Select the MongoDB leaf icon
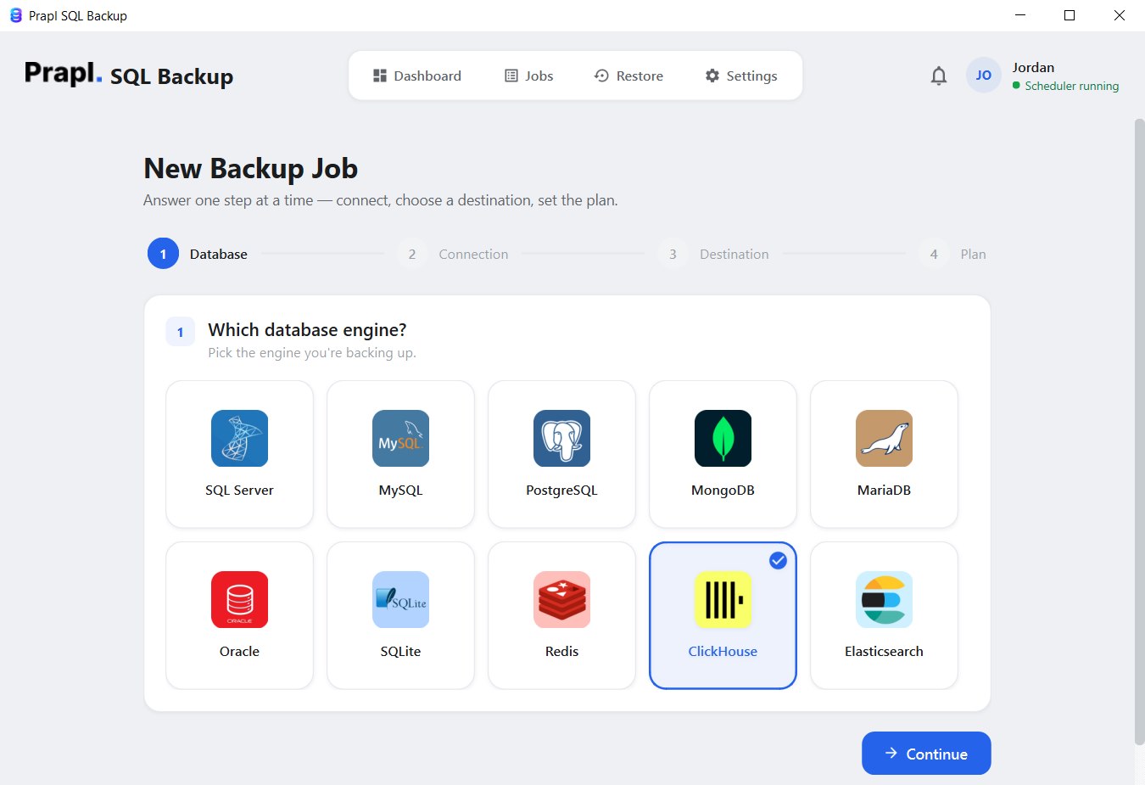Screen dimensions: 1145x785 (x=723, y=438)
